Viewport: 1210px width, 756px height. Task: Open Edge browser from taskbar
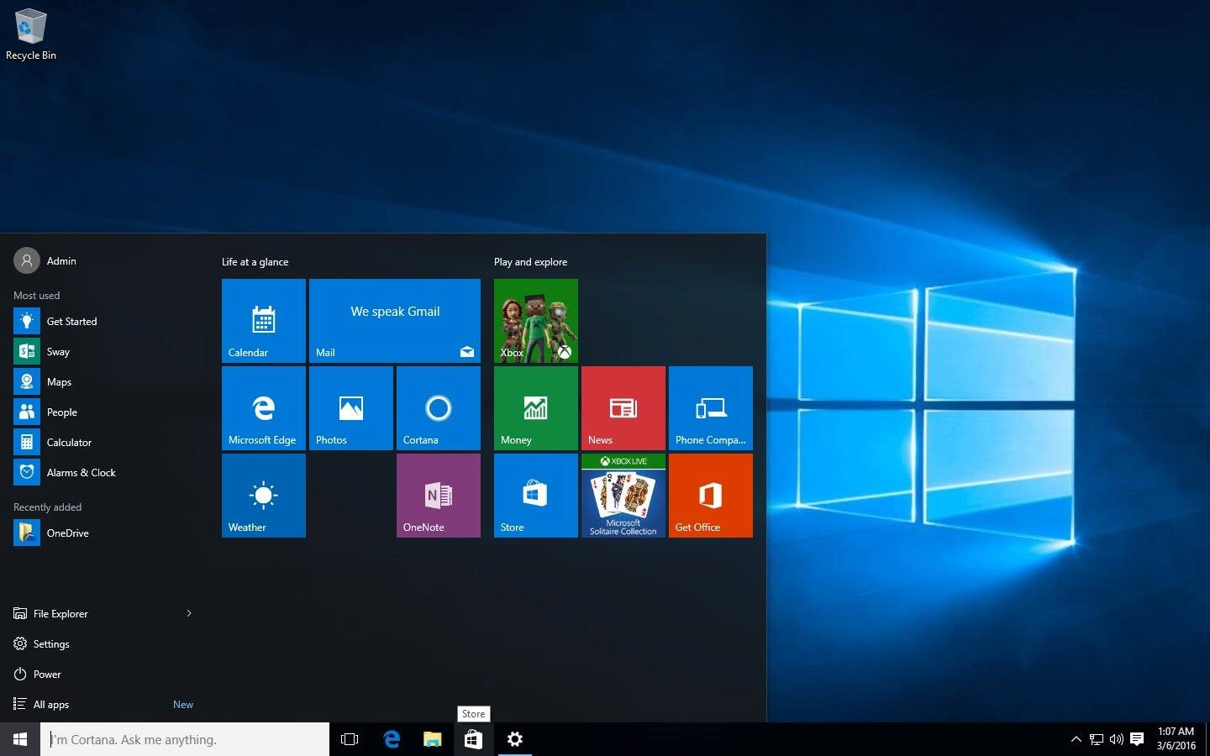click(392, 739)
